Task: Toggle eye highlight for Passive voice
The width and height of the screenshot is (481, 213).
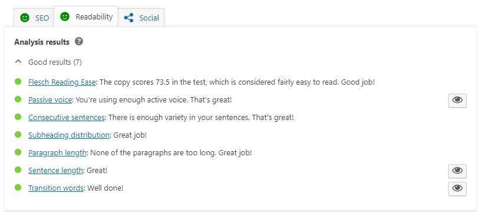Action: [457, 101]
